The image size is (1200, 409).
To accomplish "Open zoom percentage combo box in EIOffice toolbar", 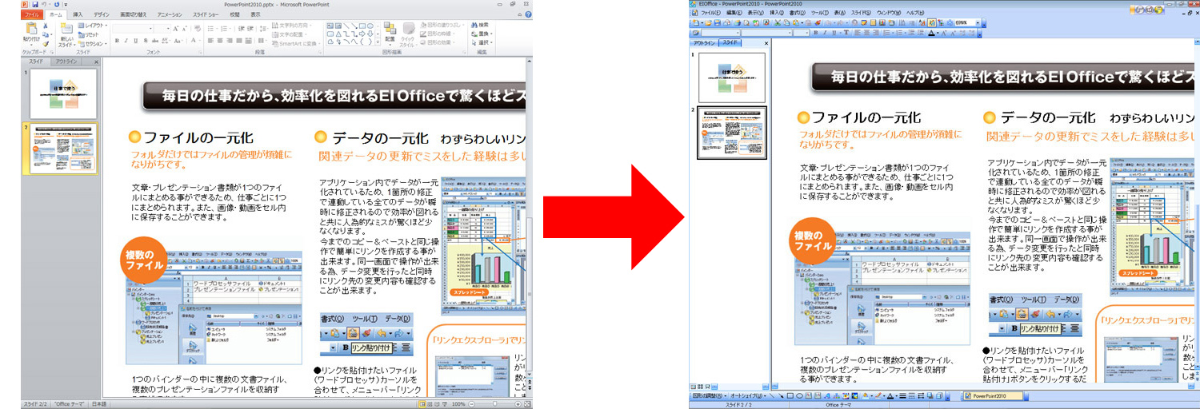I will tap(968, 23).
